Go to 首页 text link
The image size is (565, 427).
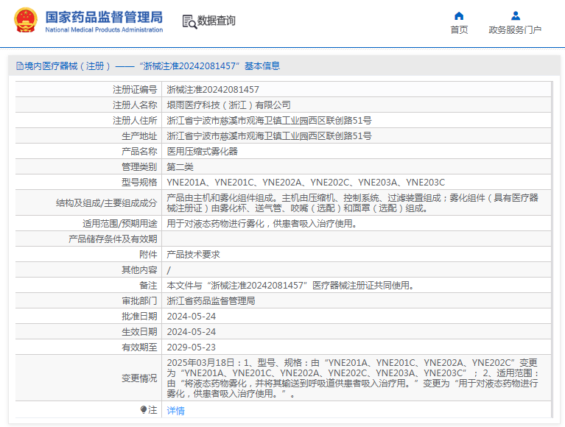(459, 30)
